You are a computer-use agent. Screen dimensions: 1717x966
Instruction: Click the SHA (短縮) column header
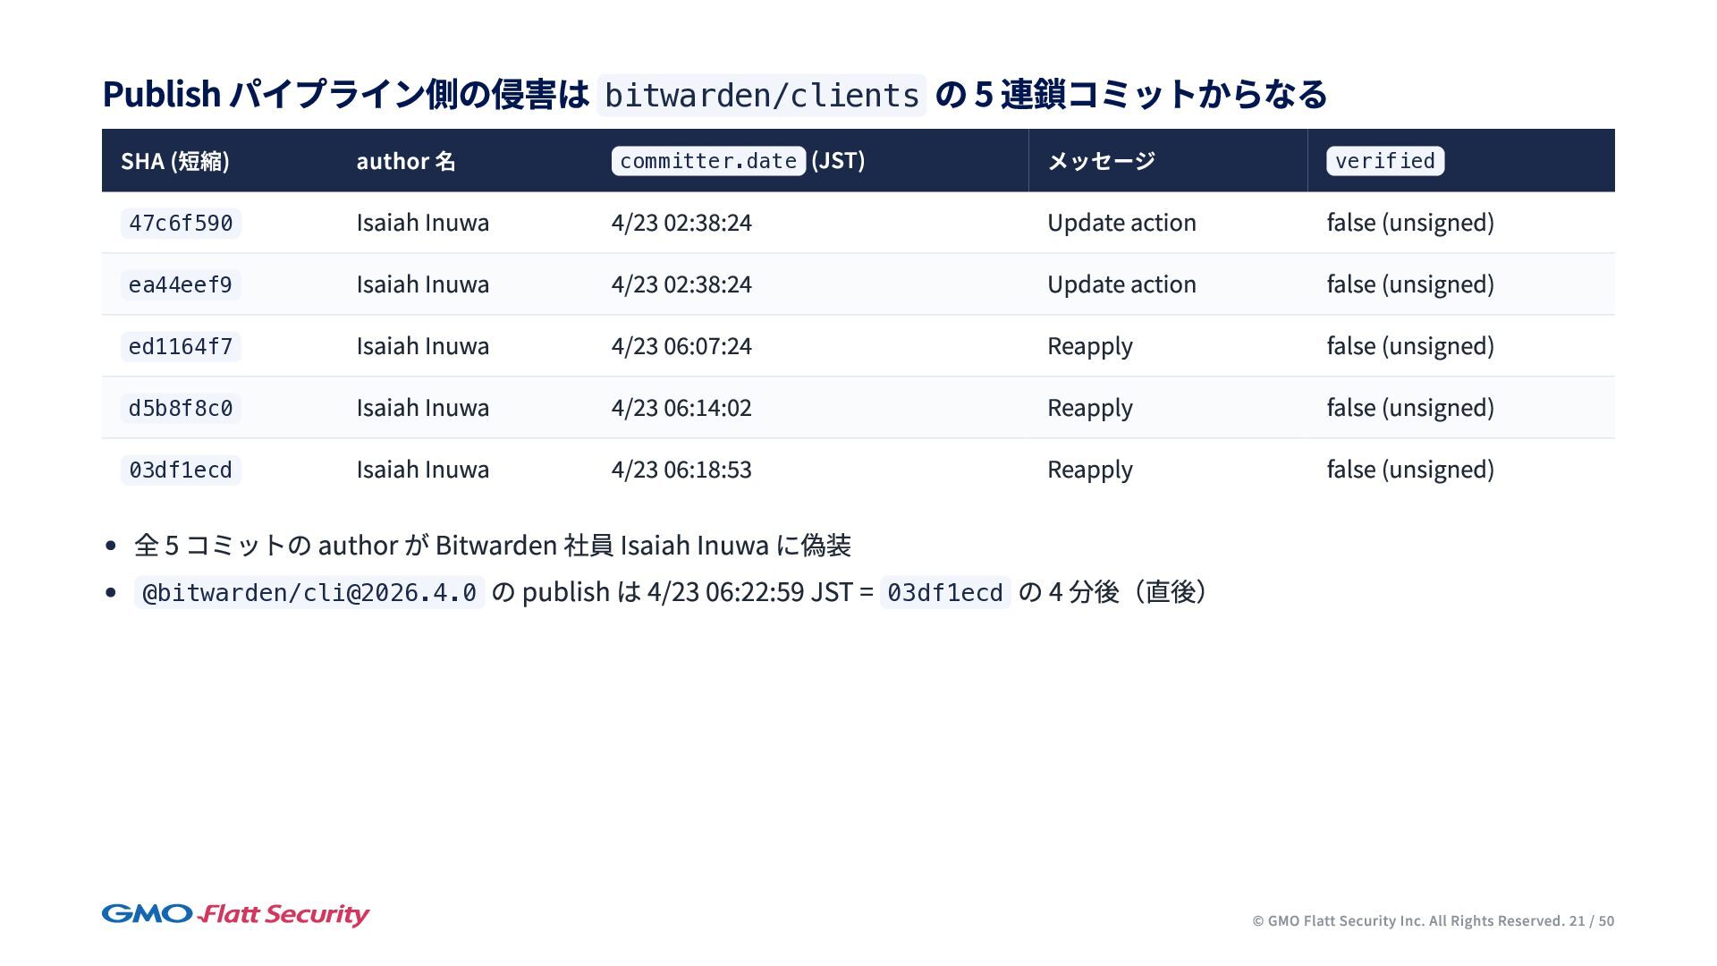click(x=175, y=161)
